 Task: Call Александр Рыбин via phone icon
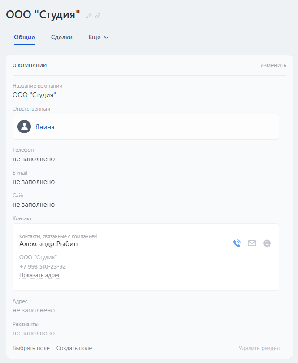point(237,243)
